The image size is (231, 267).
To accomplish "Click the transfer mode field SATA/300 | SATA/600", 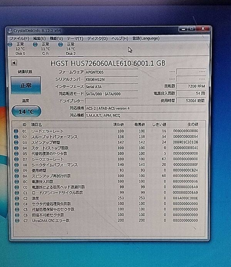I will (x=111, y=94).
